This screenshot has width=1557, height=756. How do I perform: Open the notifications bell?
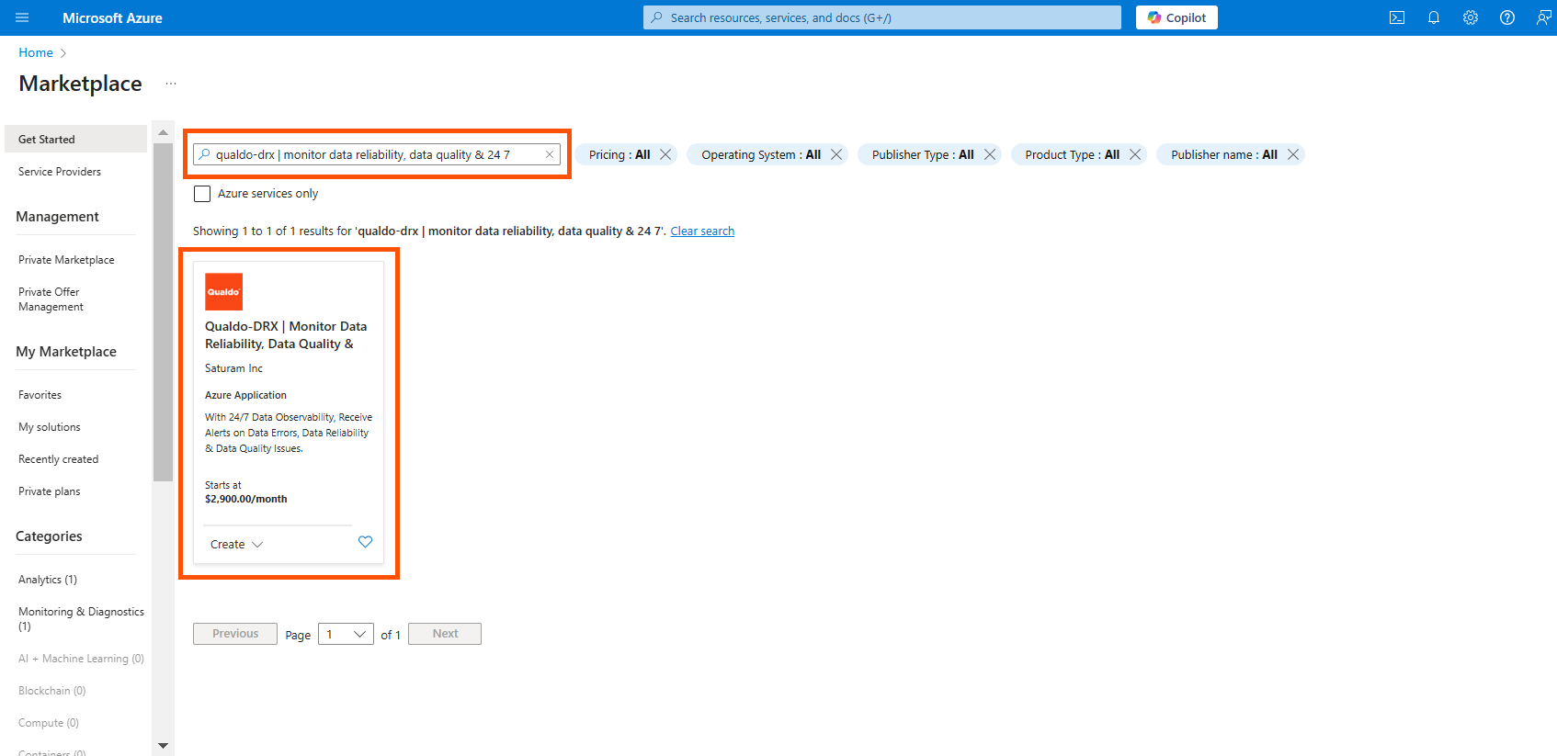coord(1434,17)
